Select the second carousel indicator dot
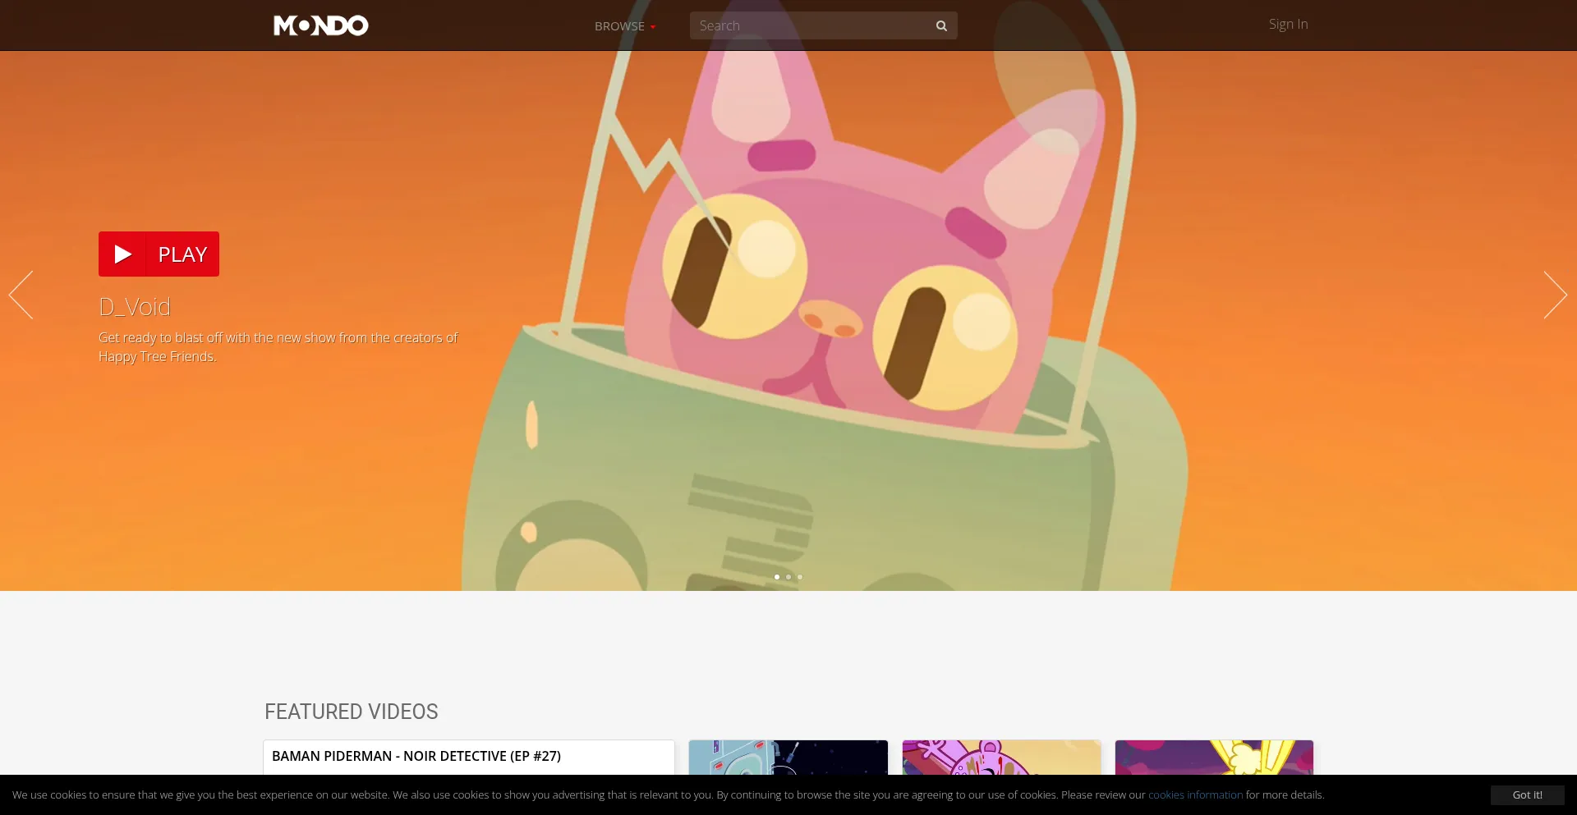This screenshot has height=815, width=1577. coord(788,577)
